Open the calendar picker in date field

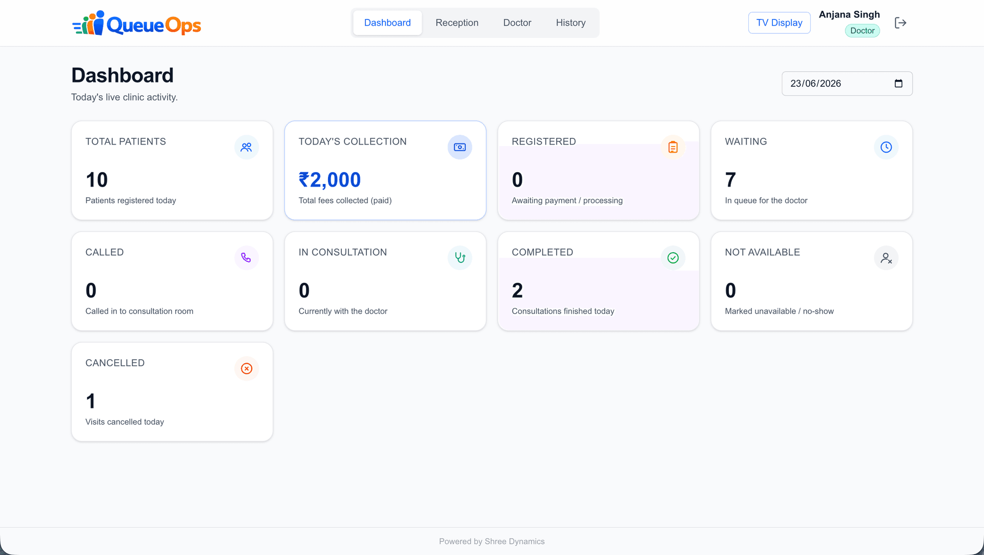point(898,84)
